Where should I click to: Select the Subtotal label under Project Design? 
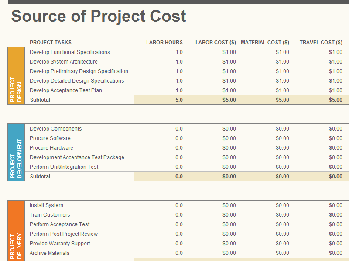(x=40, y=100)
